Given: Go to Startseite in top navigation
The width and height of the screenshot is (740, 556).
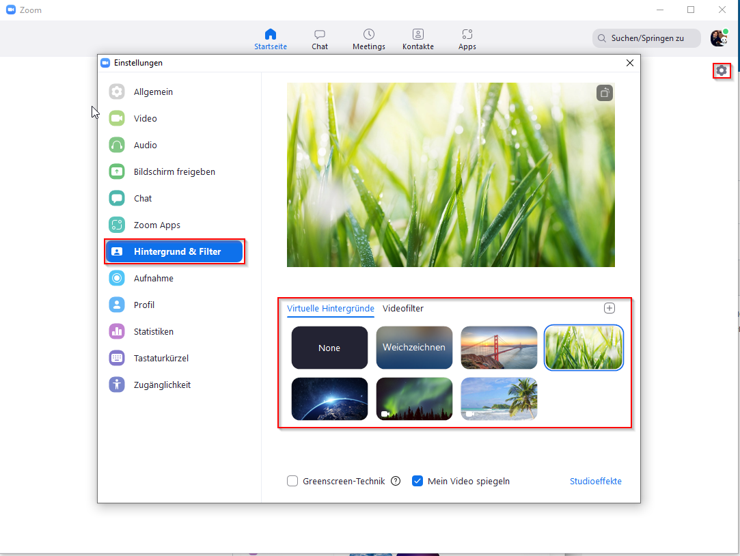Looking at the screenshot, I should pyautogui.click(x=271, y=40).
